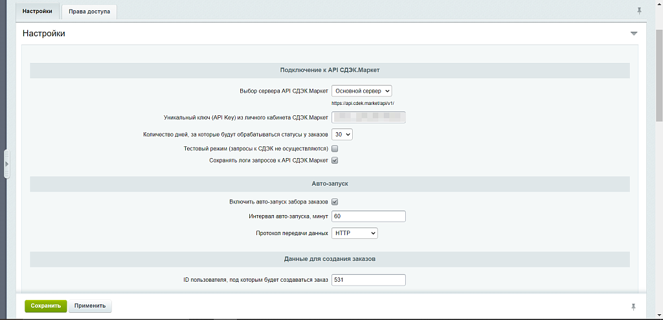The height and width of the screenshot is (320, 663).
Task: Toggle the Включить авто-запуск забора заказов checkbox
Action: click(x=335, y=202)
